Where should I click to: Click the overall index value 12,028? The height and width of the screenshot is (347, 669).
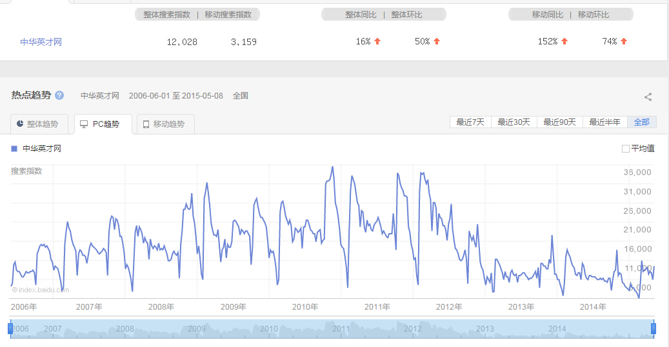(x=182, y=42)
